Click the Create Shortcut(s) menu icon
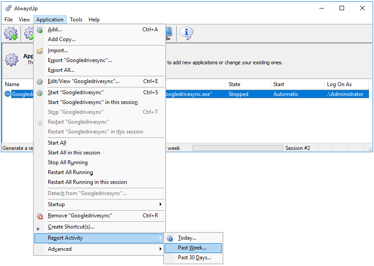The width and height of the screenshot is (374, 266). [x=38, y=229]
